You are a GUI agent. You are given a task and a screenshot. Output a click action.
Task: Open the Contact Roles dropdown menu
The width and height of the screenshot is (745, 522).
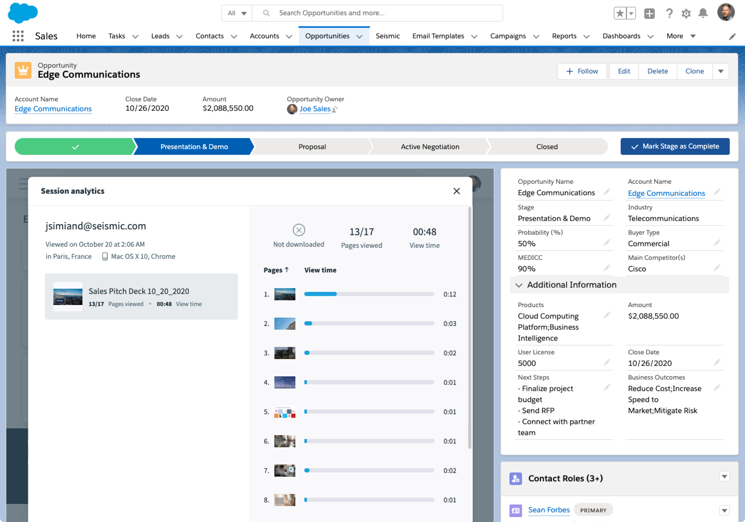click(724, 476)
